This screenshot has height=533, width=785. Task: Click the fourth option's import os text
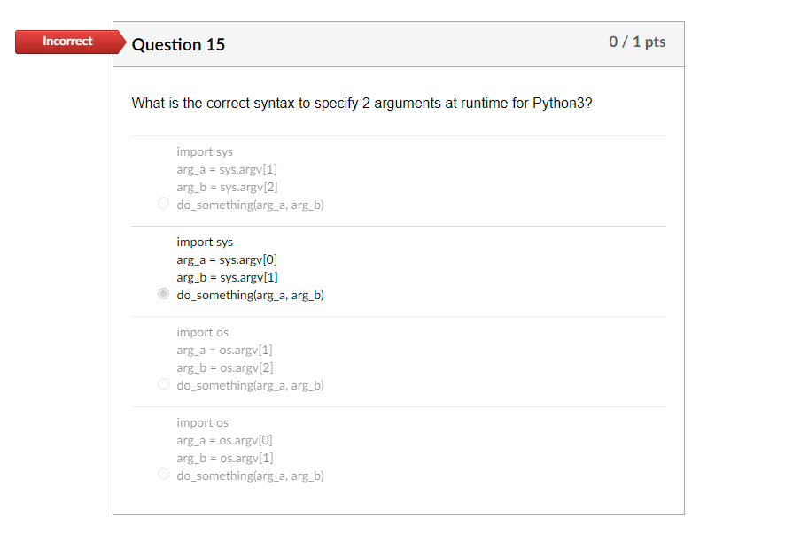202,422
